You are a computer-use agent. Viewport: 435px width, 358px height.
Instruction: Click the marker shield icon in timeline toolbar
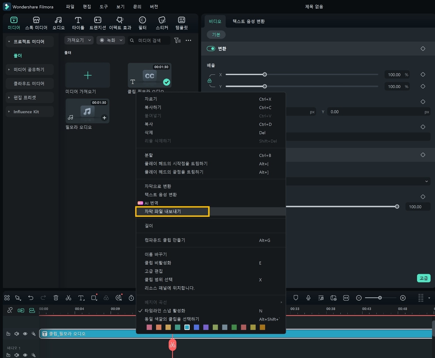pyautogui.click(x=296, y=298)
